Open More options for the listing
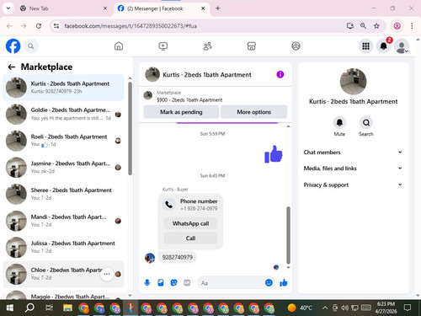 (254, 112)
